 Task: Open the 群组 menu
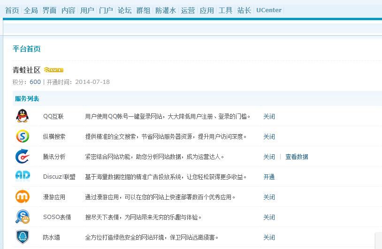[143, 10]
